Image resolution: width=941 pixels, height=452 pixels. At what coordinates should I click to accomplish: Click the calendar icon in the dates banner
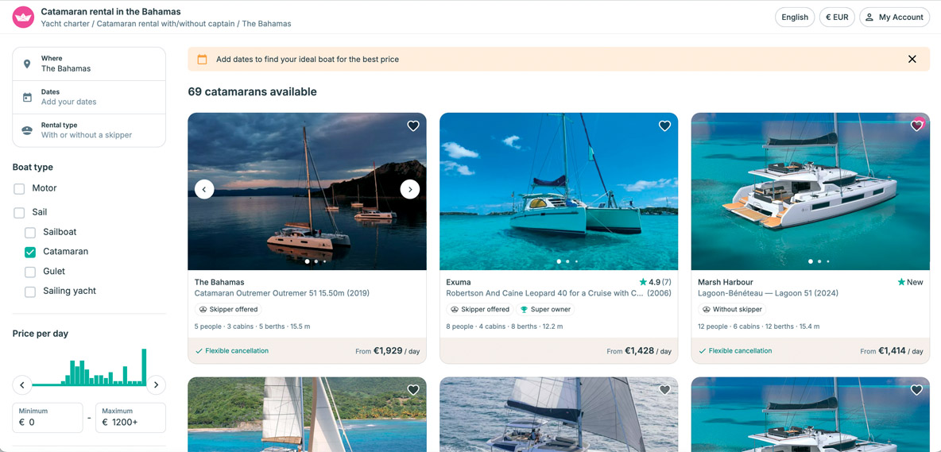(202, 59)
